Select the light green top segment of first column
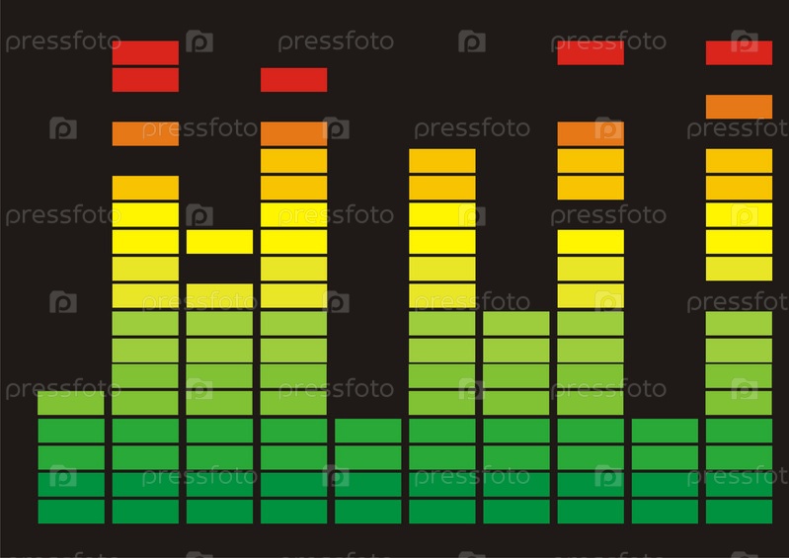Image resolution: width=789 pixels, height=558 pixels. click(71, 403)
